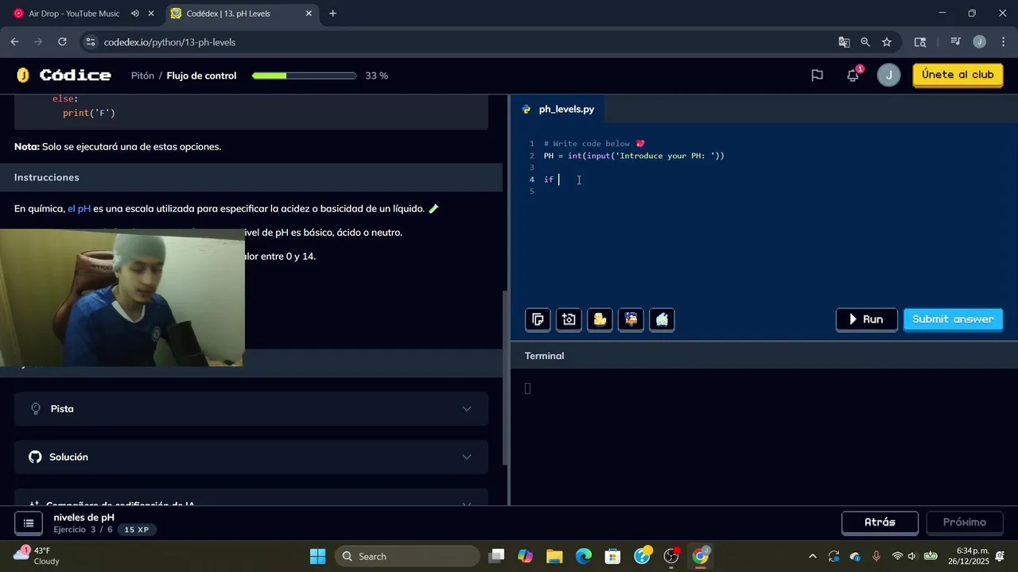Launch Microsoft Edge from taskbar
This screenshot has width=1018, height=572.
pyautogui.click(x=584, y=556)
